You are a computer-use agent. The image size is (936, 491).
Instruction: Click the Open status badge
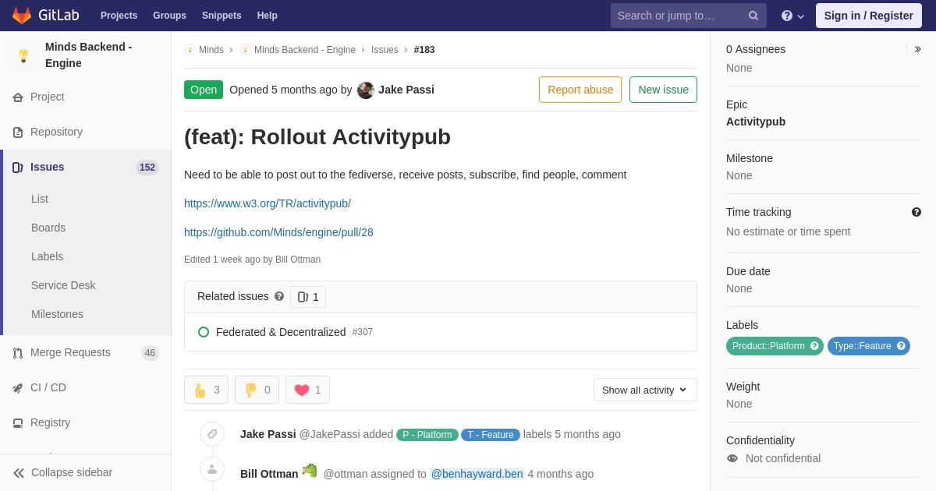tap(204, 90)
